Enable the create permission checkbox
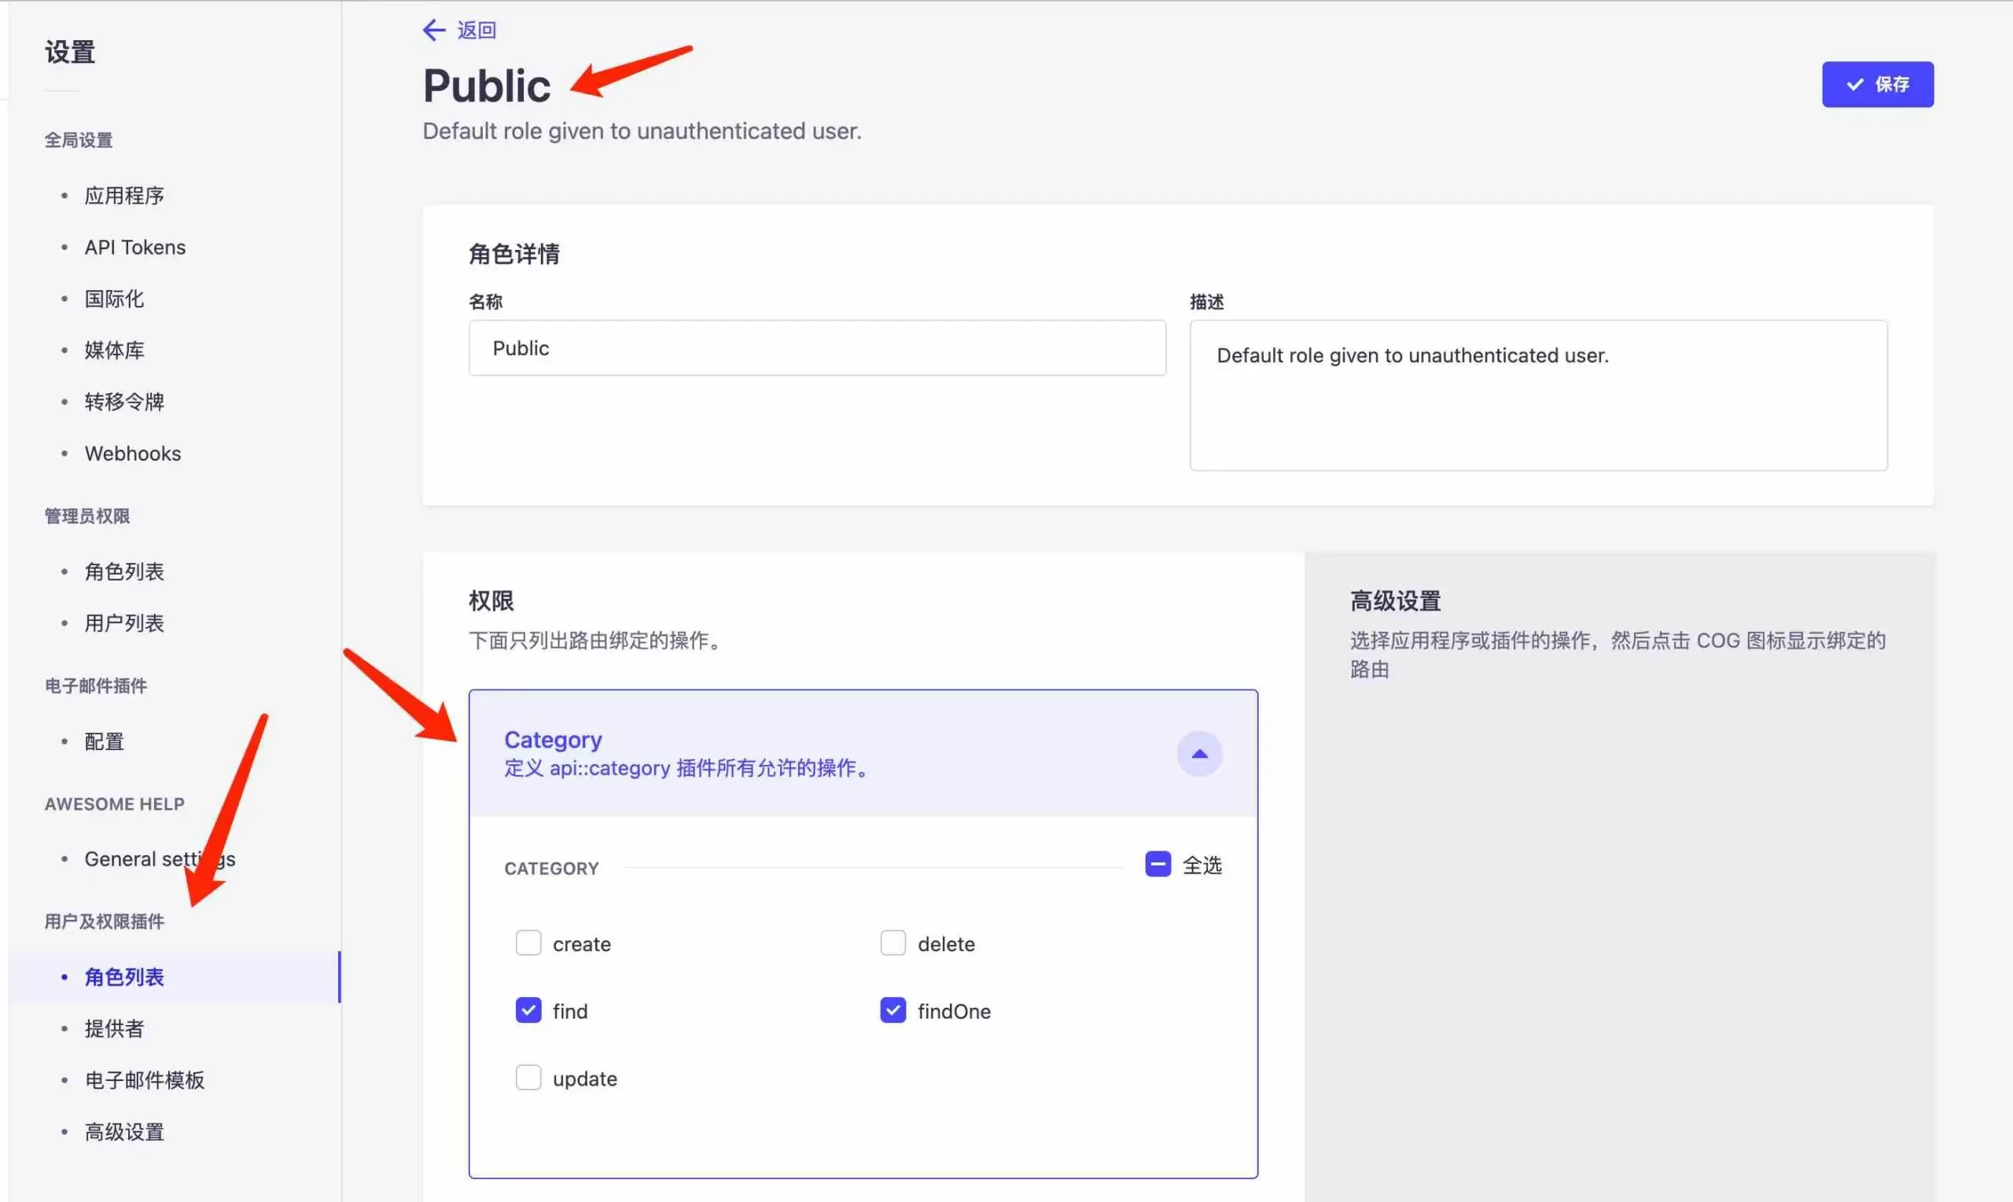This screenshot has width=2013, height=1202. [x=528, y=943]
